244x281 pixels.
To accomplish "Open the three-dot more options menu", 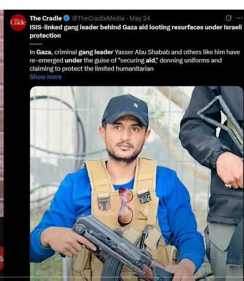I will pos(239,18).
